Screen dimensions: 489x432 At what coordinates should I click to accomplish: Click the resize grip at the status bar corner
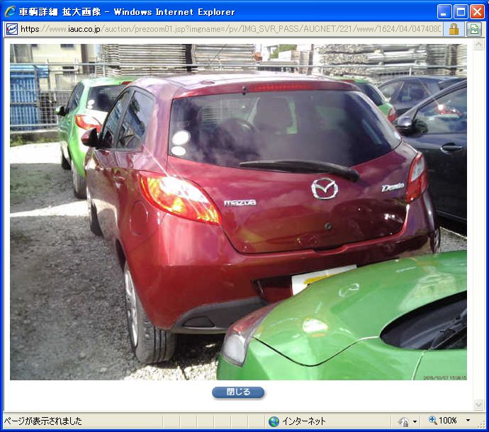482,425
